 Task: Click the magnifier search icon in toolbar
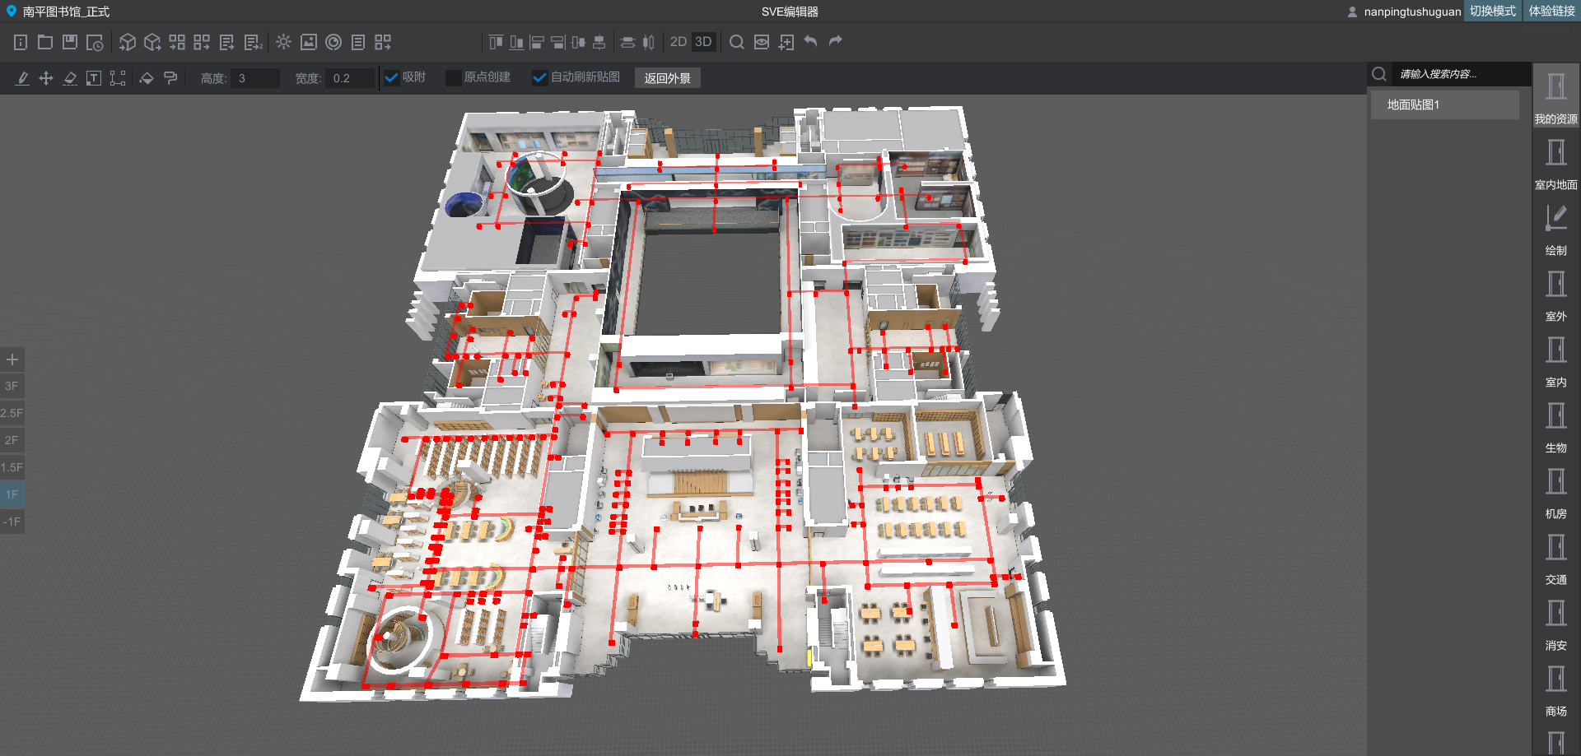coord(737,42)
